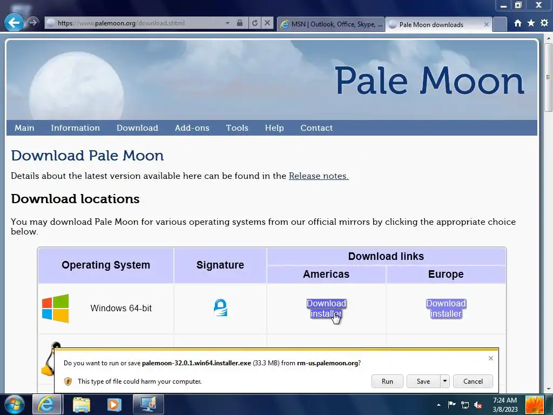Screen dimensions: 553x415
Task: Click the page scrollbar up arrow
Action: click(549, 38)
